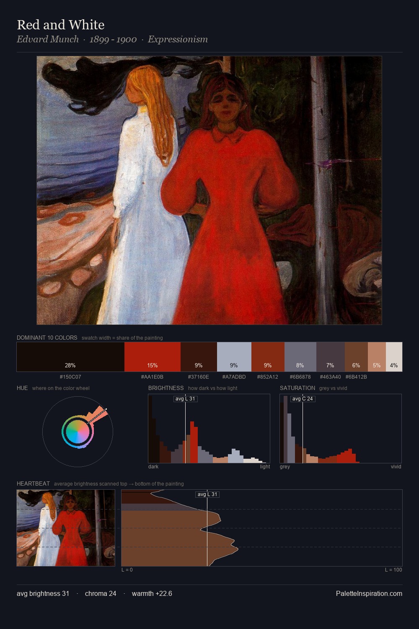The height and width of the screenshot is (629, 419).
Task: Click 'chroma 24' in the footer
Action: click(101, 594)
